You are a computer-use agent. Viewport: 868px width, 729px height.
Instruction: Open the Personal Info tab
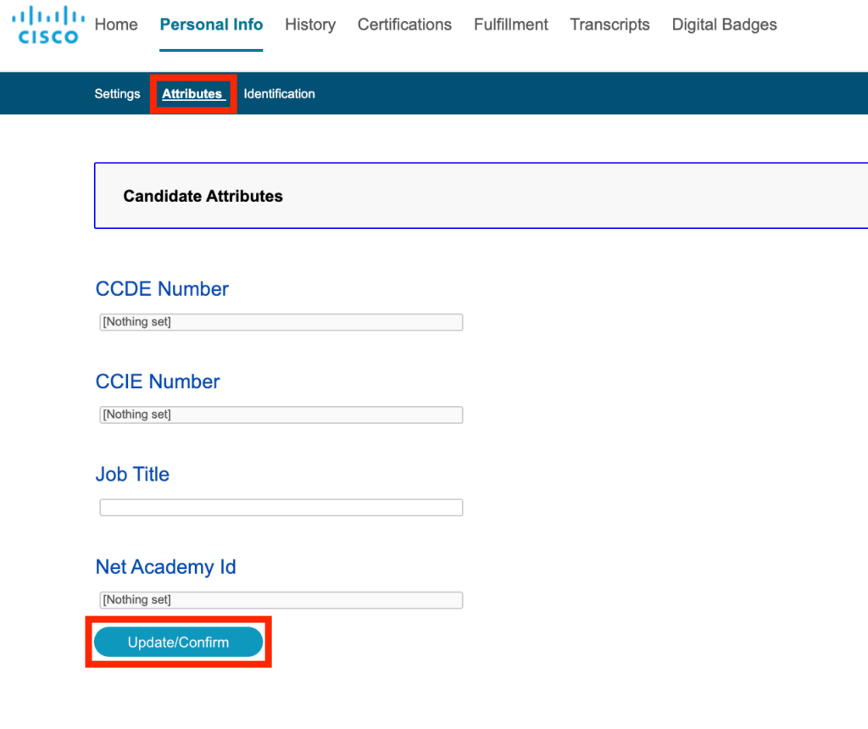click(211, 25)
